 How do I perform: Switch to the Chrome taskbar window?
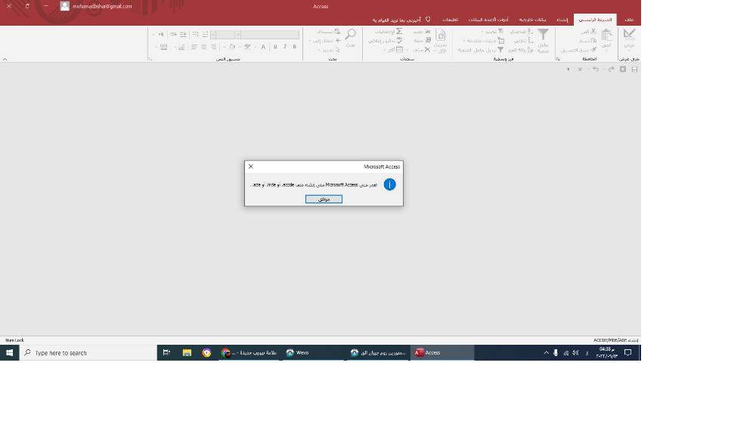(x=249, y=352)
